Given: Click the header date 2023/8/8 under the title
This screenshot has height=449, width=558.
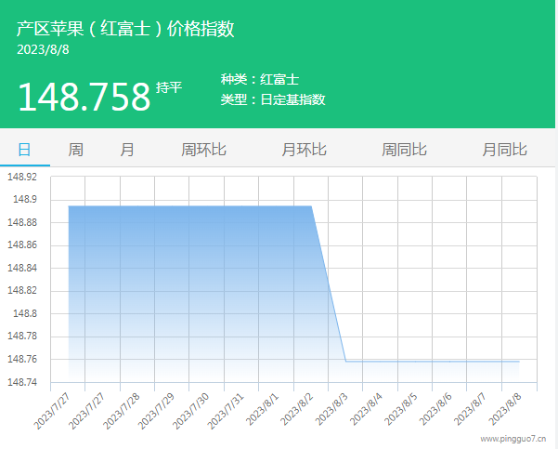Looking at the screenshot, I should 44,49.
